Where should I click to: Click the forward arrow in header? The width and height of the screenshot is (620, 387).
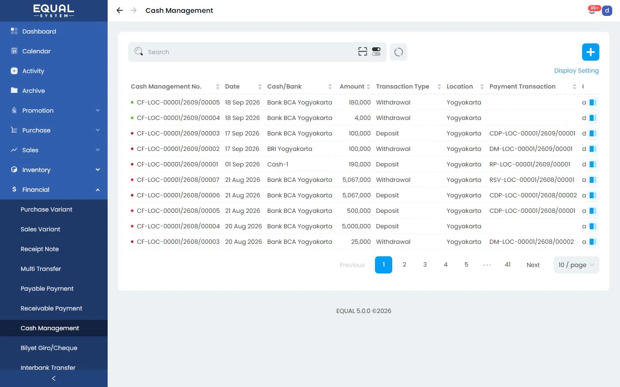pyautogui.click(x=133, y=10)
